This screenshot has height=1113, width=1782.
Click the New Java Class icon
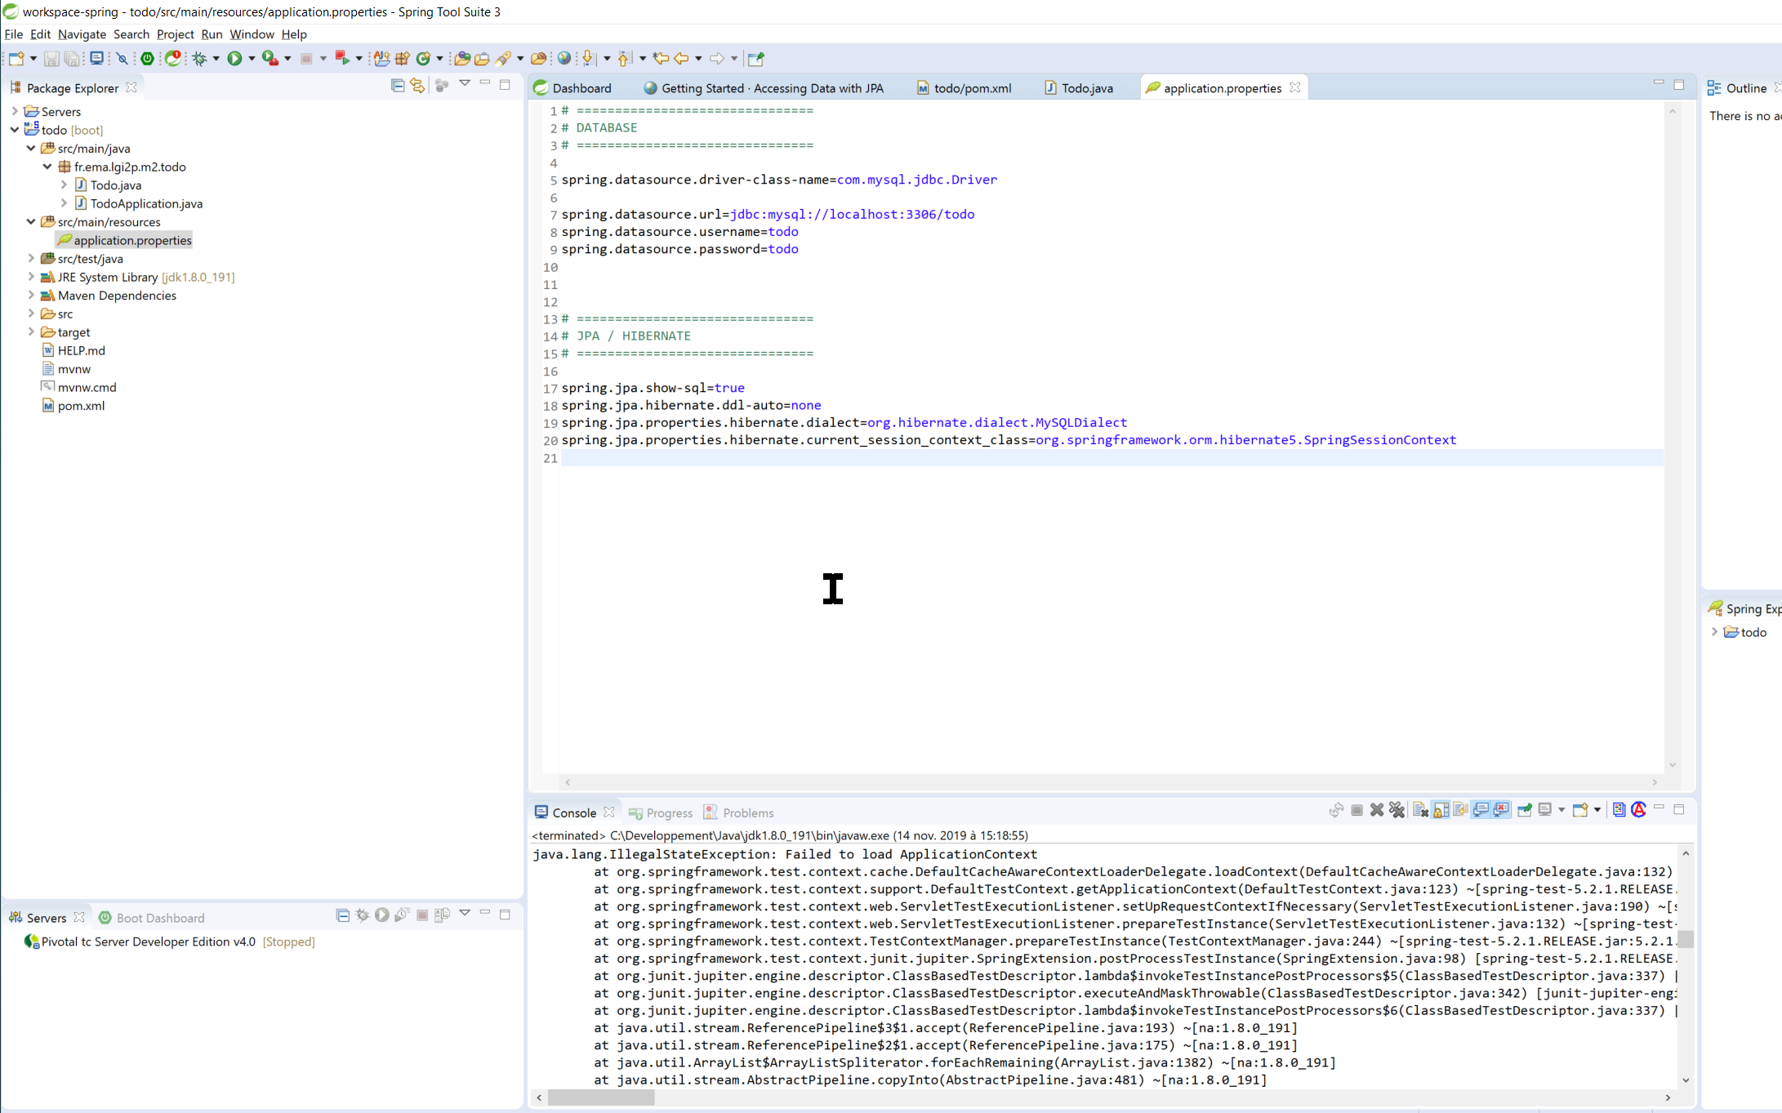(423, 59)
